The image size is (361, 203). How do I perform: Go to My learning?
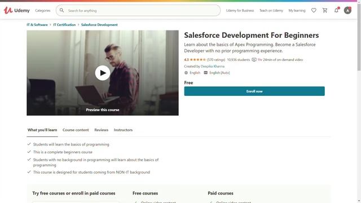(x=297, y=11)
